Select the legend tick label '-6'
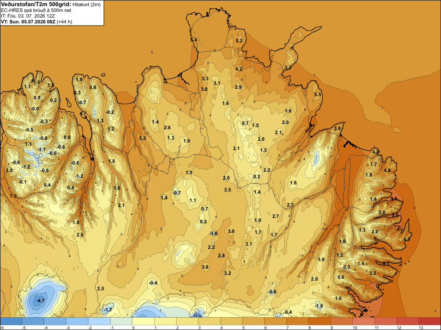Image resolution: width=441 pixels, height=330 pixels. click(x=2, y=327)
